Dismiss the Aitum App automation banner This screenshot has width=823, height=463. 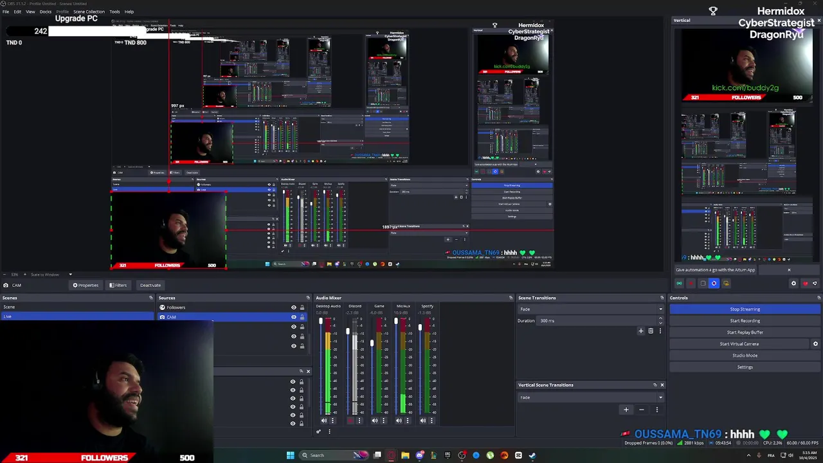(789, 270)
